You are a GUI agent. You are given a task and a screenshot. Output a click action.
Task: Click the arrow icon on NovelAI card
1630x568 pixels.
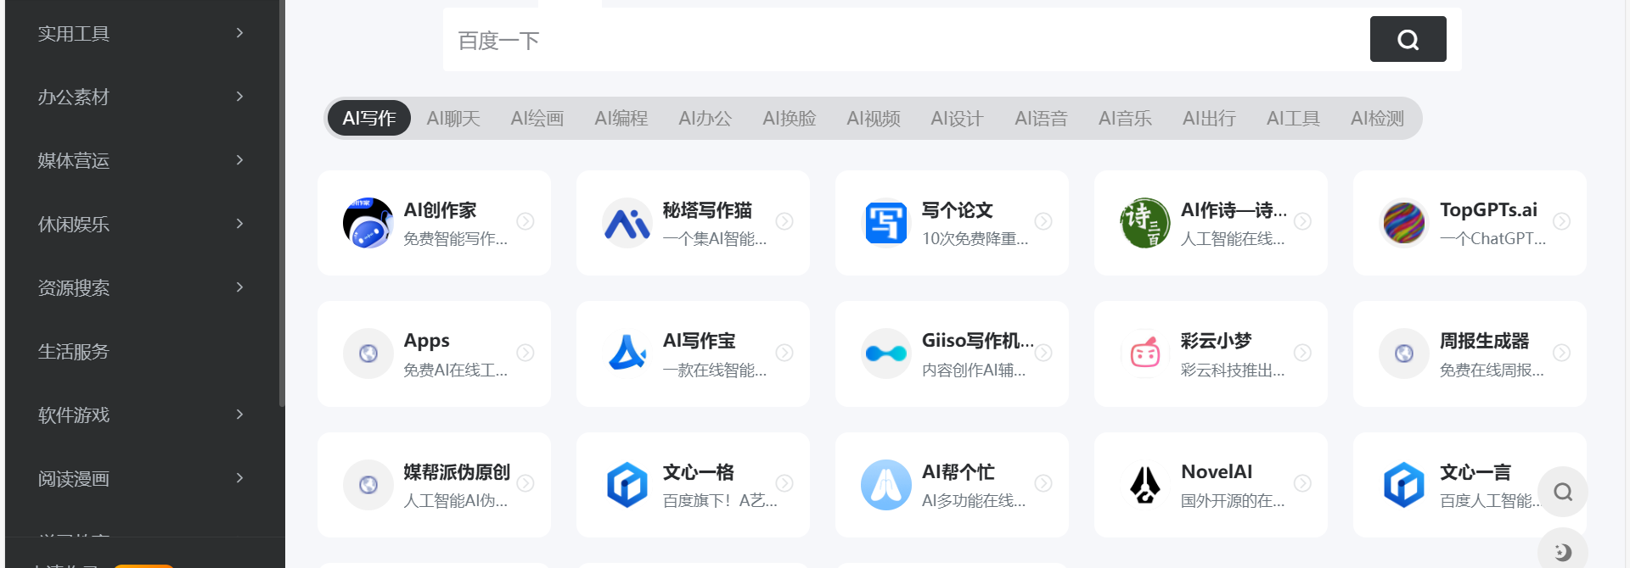[x=1302, y=483]
